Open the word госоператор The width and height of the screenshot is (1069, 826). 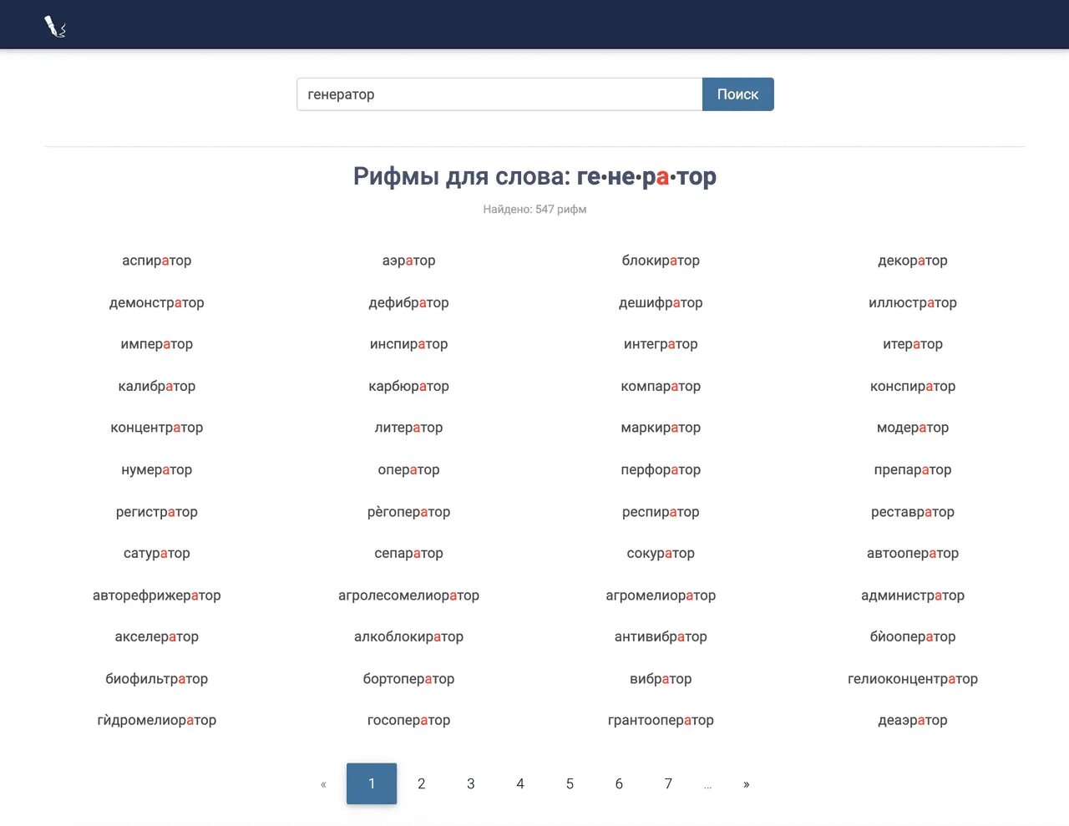(x=409, y=720)
